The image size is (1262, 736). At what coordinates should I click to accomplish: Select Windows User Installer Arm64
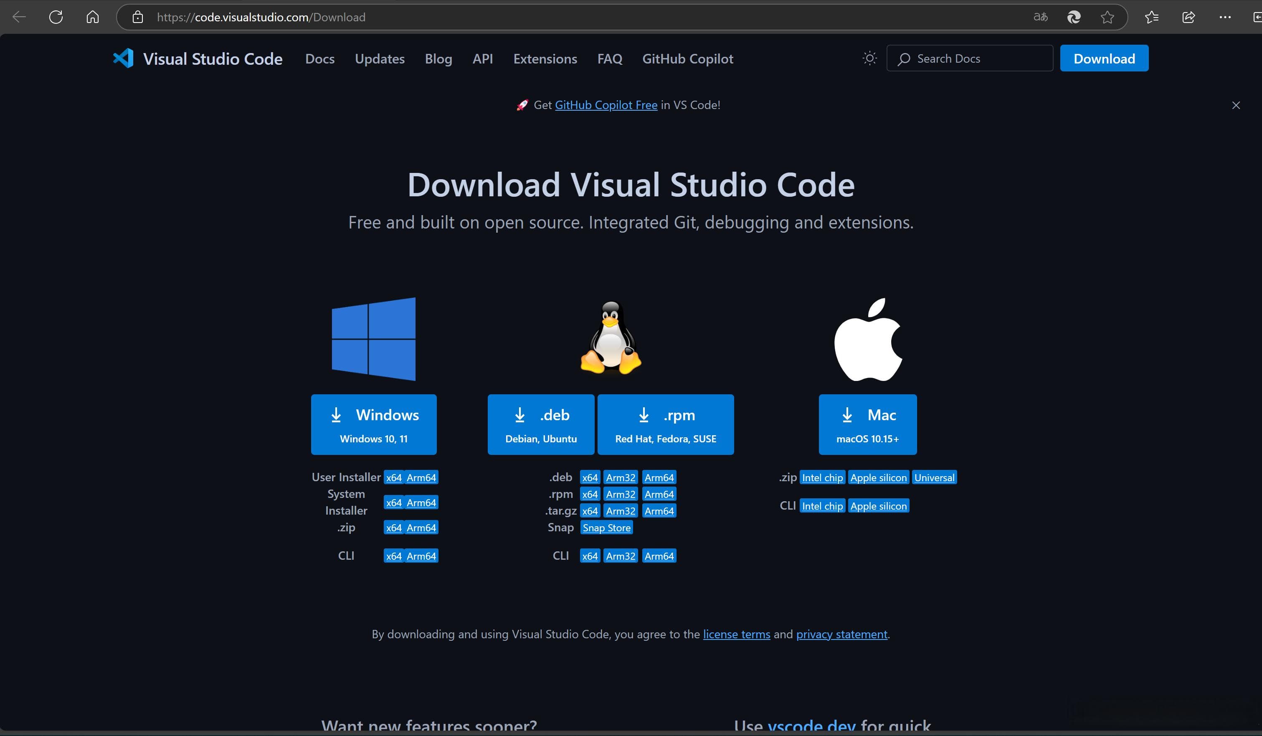[x=421, y=477]
